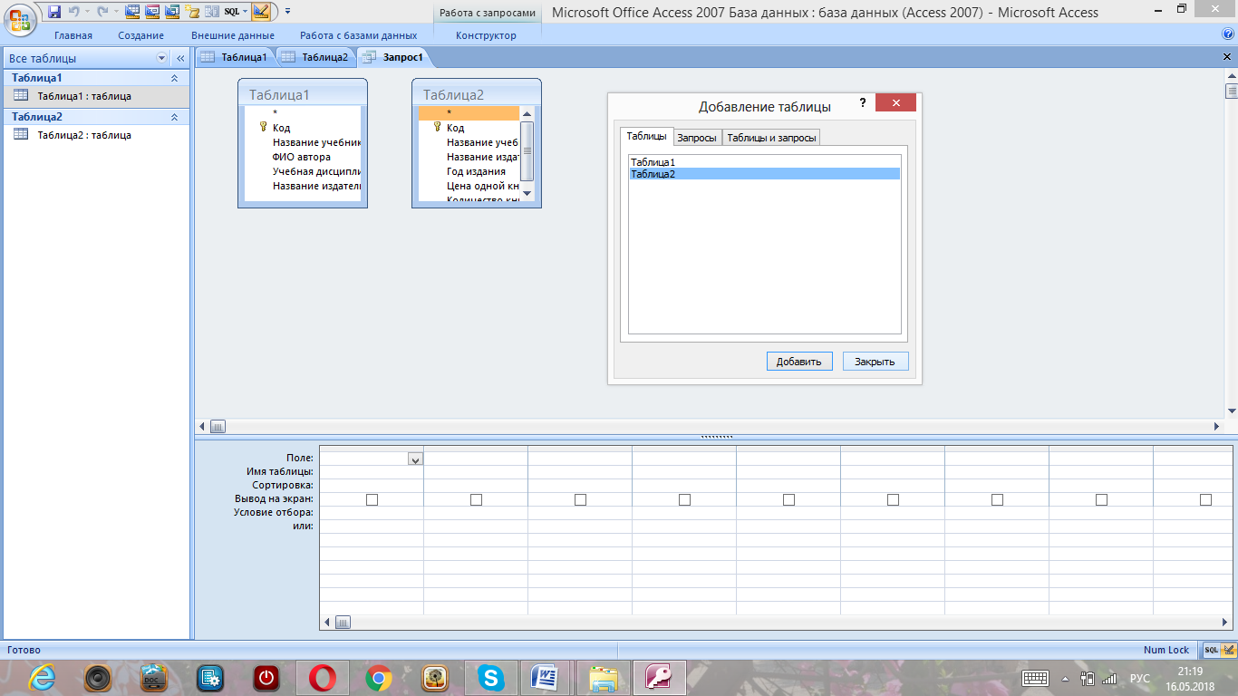Open Internet Explorer from the taskbar
Viewport: 1238px width, 696px height.
point(41,677)
